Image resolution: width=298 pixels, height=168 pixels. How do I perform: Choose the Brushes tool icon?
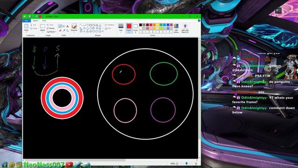[74, 26]
